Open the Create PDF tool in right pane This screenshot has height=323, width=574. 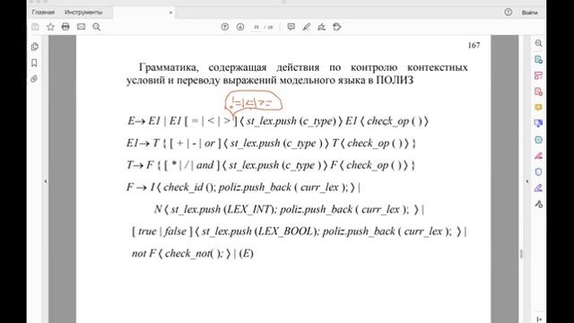[x=538, y=92]
